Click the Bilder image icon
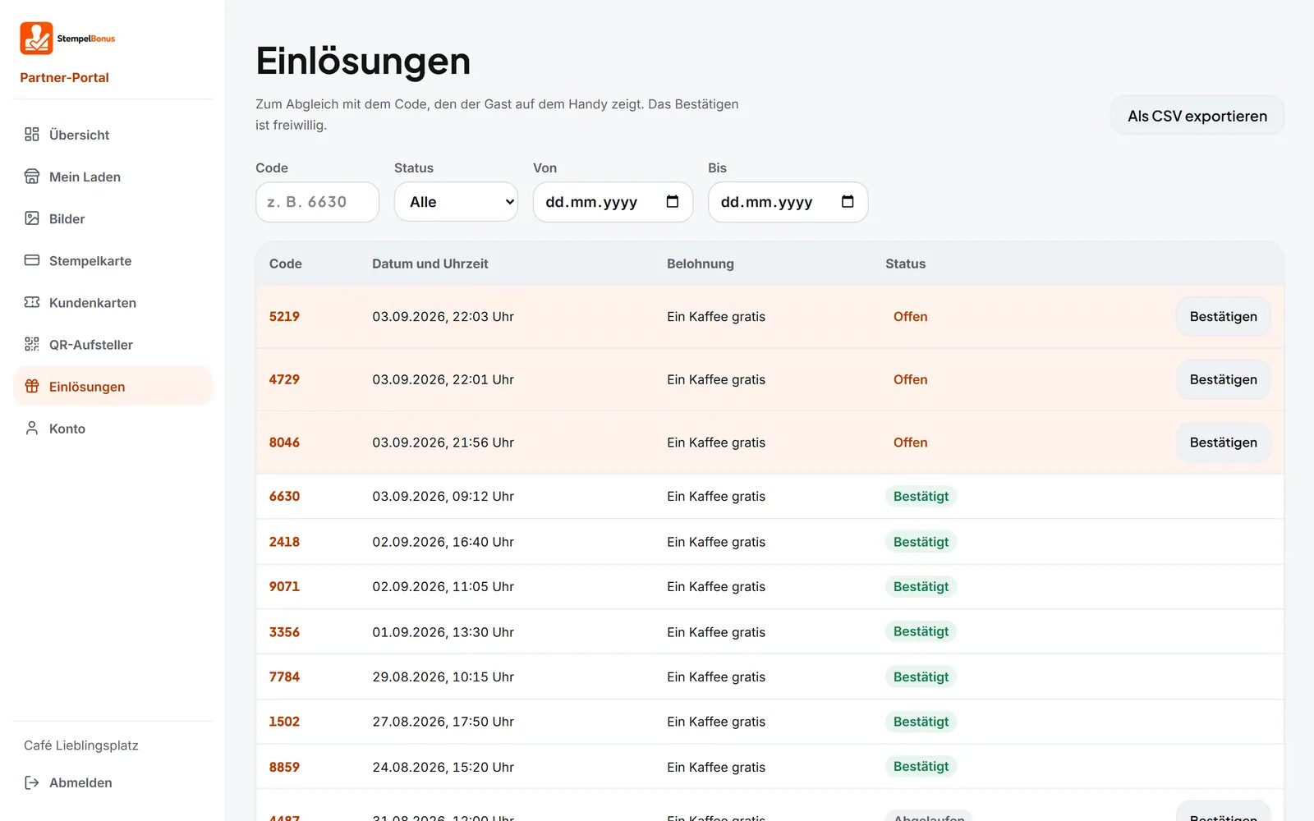Viewport: 1314px width, 821px height. coord(32,218)
